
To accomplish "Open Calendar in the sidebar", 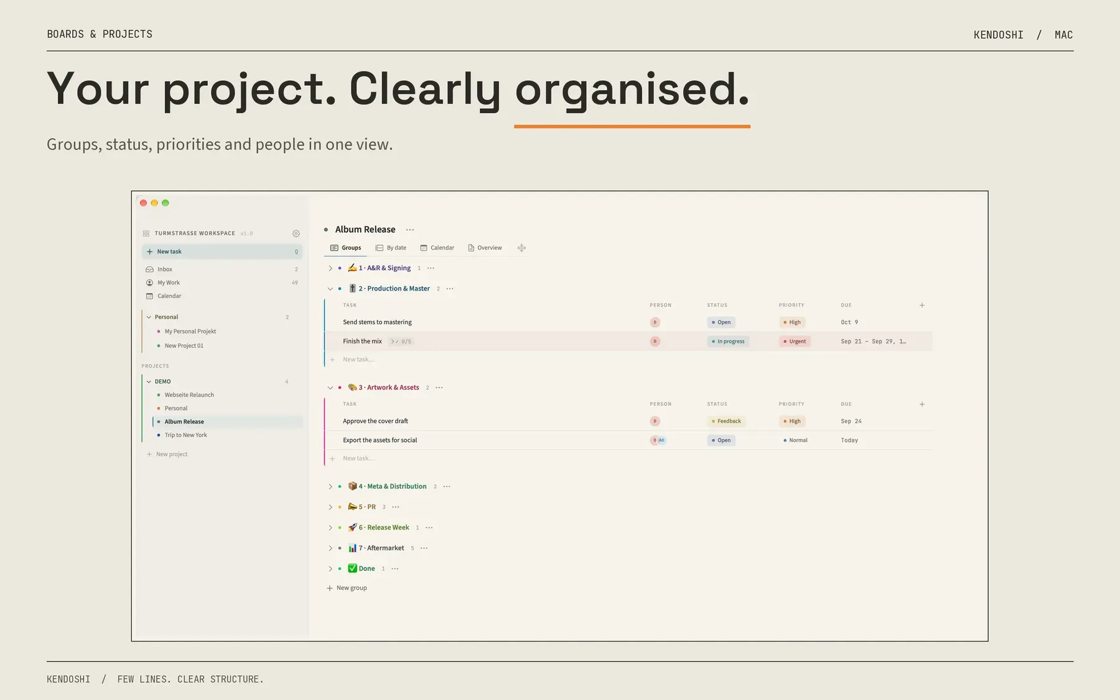I will click(x=222, y=296).
